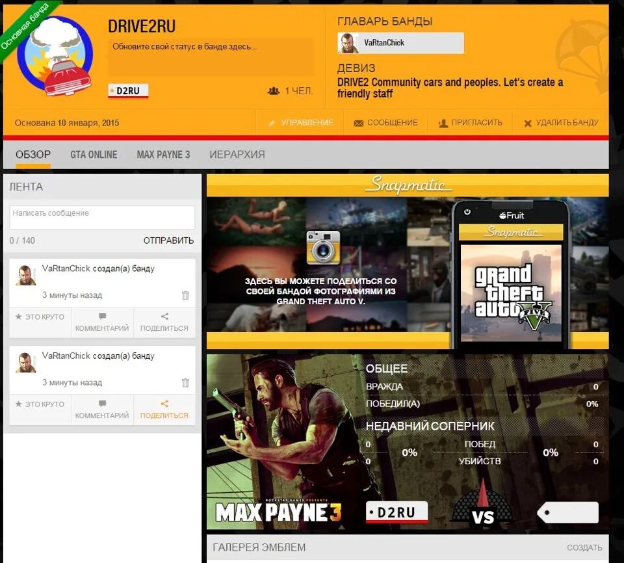Delete the second feed post via trash icon
The height and width of the screenshot is (563, 624).
[x=185, y=383]
